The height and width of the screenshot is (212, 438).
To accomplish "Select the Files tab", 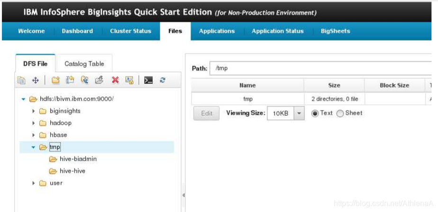I will click(x=175, y=31).
